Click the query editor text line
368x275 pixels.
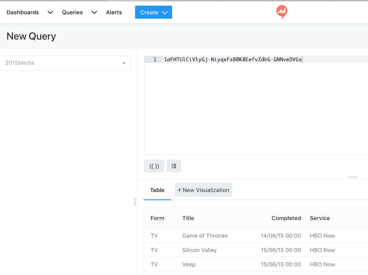[x=232, y=59]
